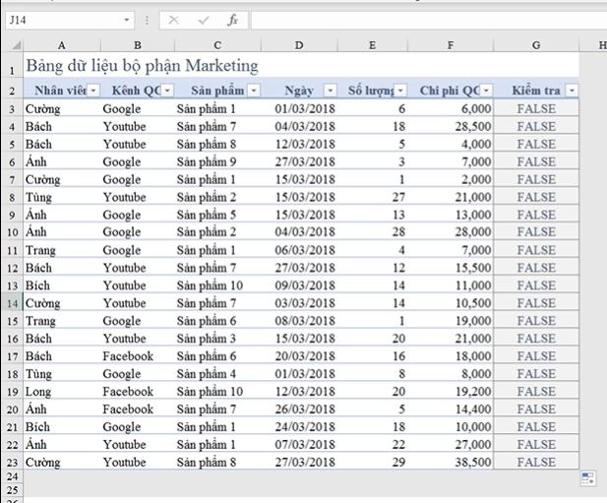Open the Name Box dropdown arrow
The height and width of the screenshot is (503, 607).
tap(126, 20)
